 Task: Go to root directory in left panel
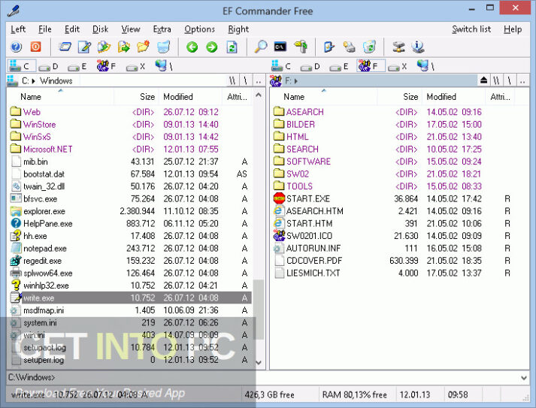pyautogui.click(x=245, y=81)
